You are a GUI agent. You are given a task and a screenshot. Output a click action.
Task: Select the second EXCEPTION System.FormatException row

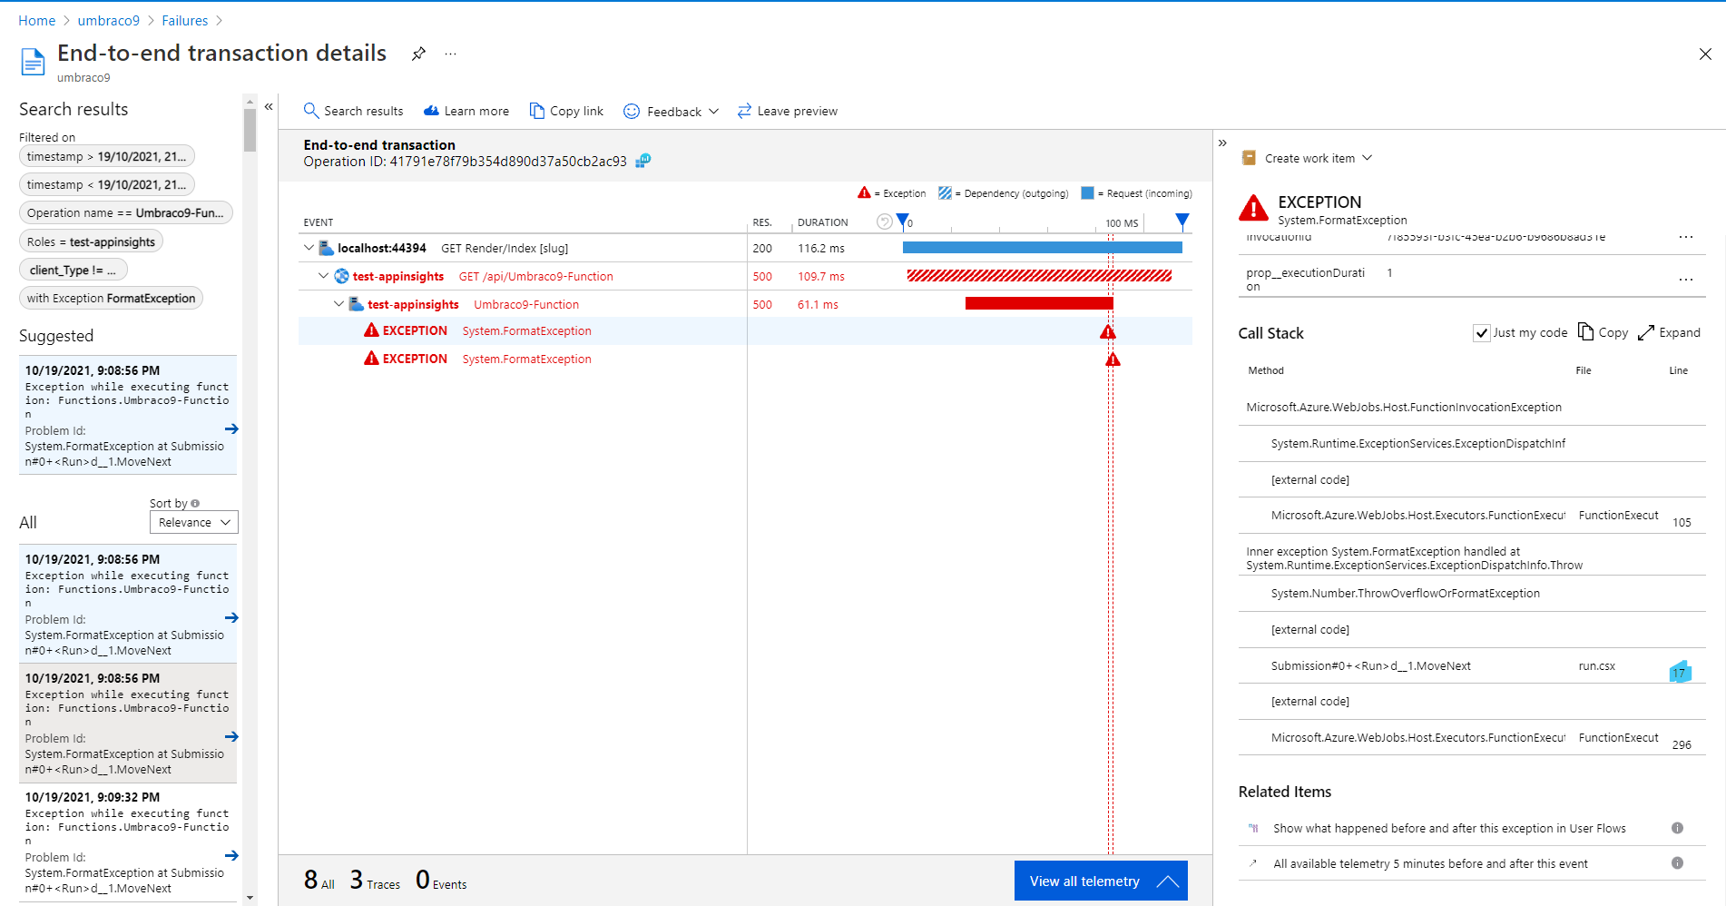coord(745,359)
